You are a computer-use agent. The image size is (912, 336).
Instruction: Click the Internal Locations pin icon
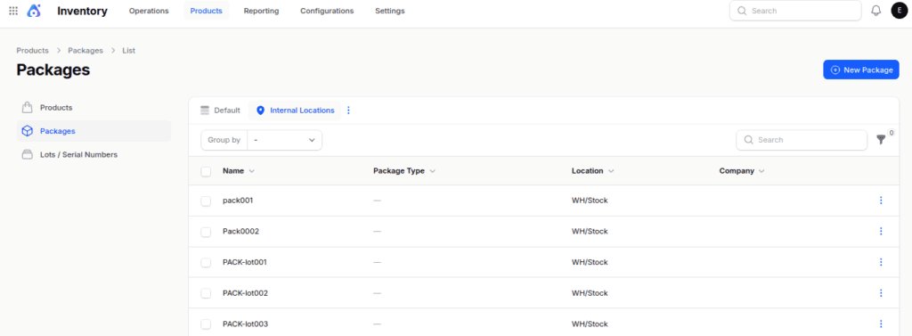pos(260,110)
